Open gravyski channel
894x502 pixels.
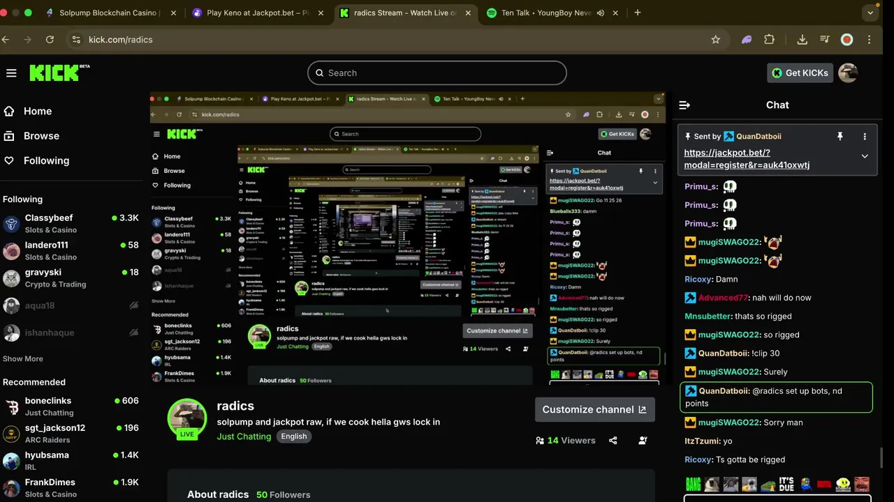(x=70, y=277)
